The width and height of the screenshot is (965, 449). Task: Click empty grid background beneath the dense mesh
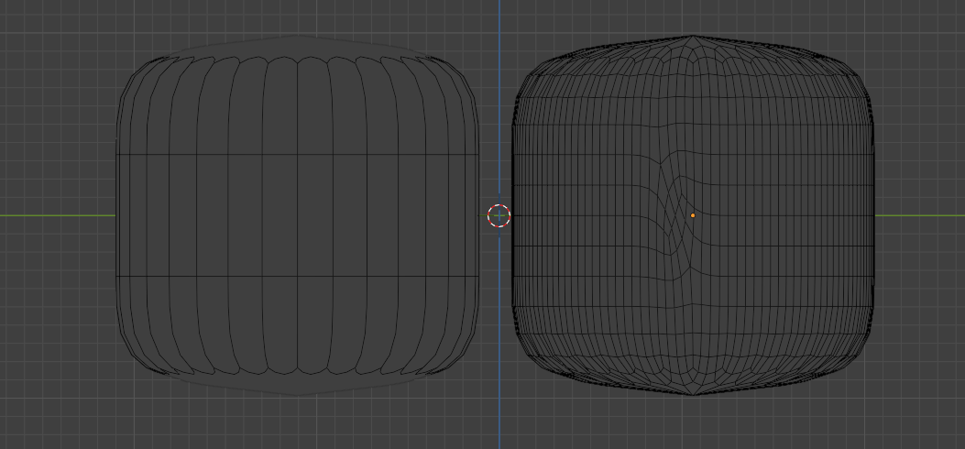coord(693,424)
